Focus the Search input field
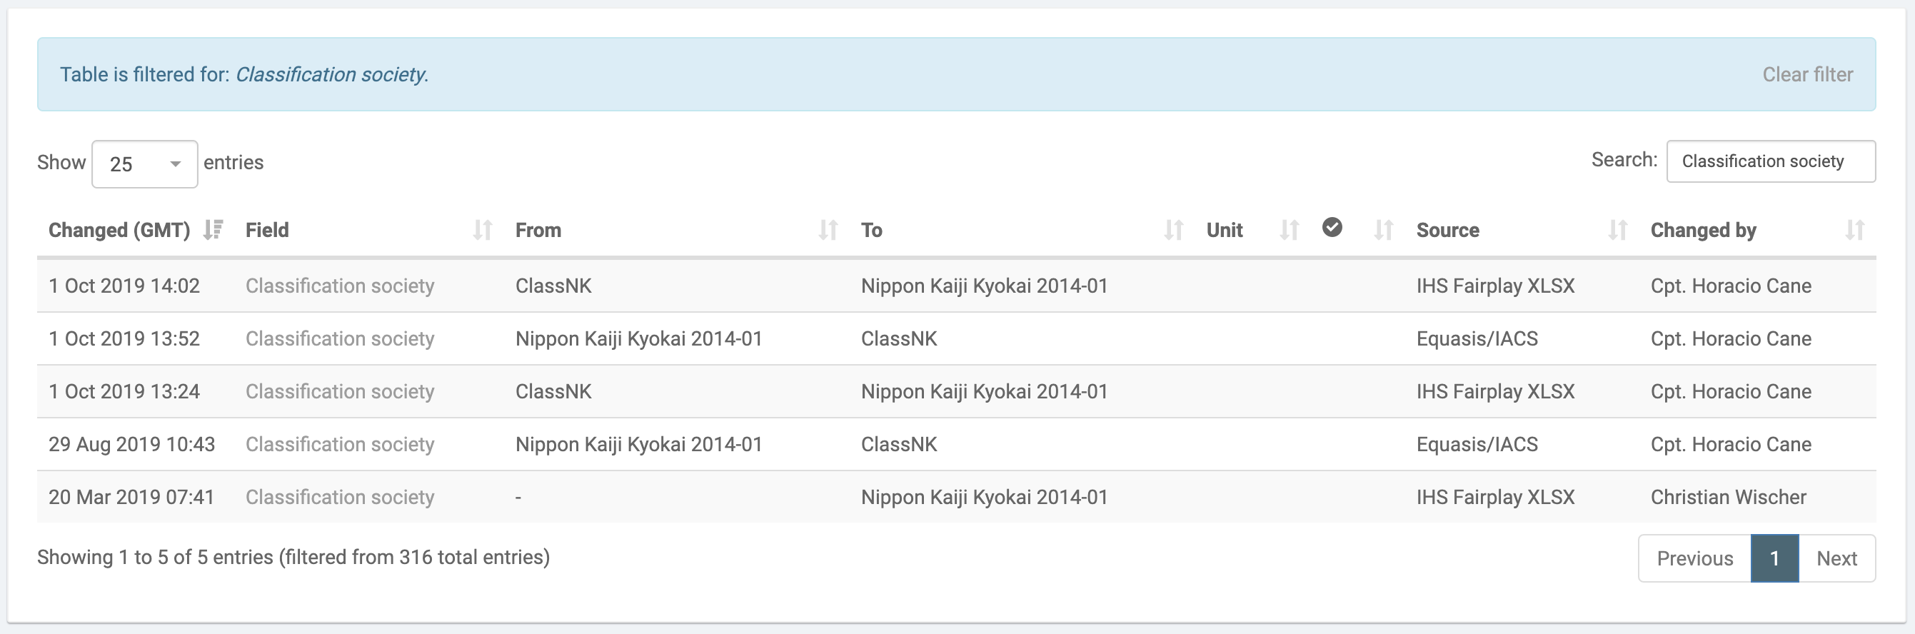 tap(1770, 161)
